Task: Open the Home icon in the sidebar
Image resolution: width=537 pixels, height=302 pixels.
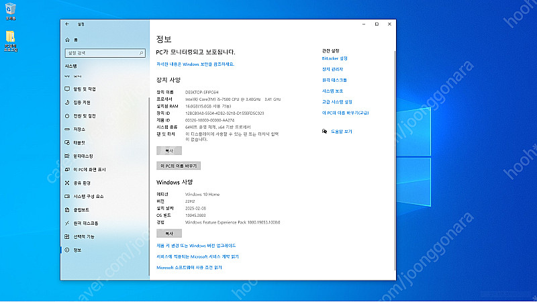Action: pos(68,40)
